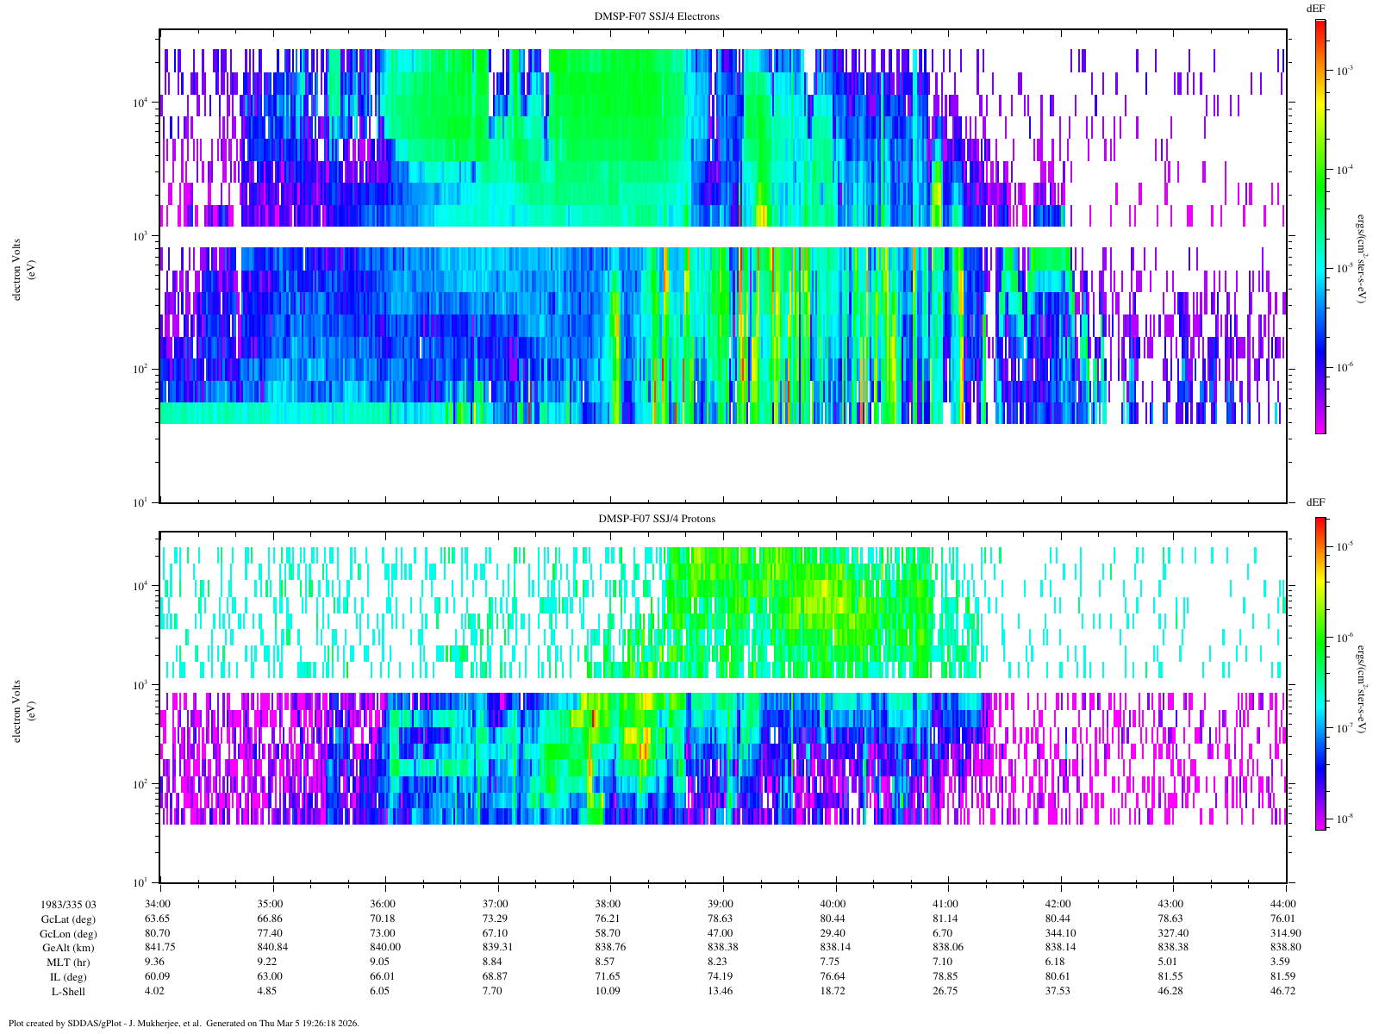Click the SDDAS/gPlot footer credit text
1379x1034 pixels.
[183, 1024]
